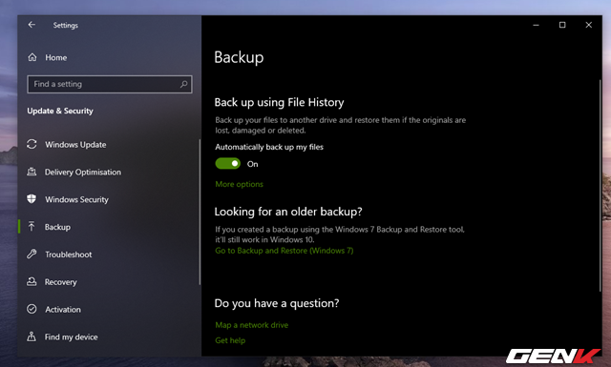Screen dimensions: 611x367
Task: Click Back up using File History heading
Action: (x=279, y=102)
